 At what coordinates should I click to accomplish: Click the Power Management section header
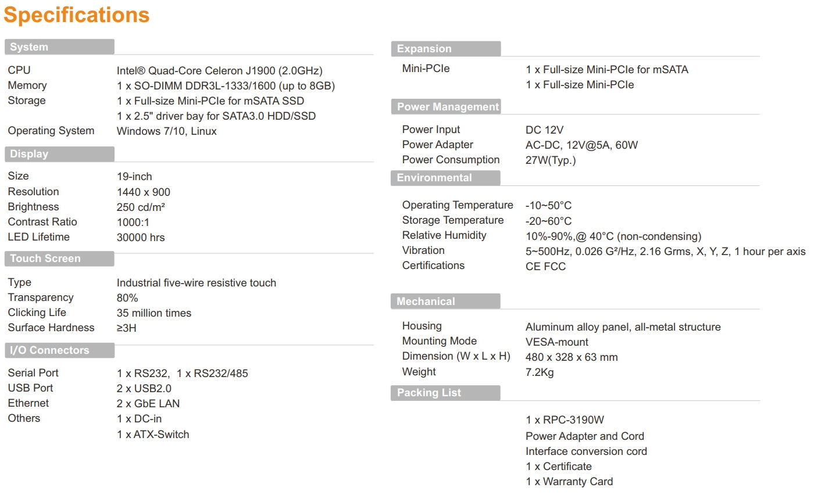(448, 107)
